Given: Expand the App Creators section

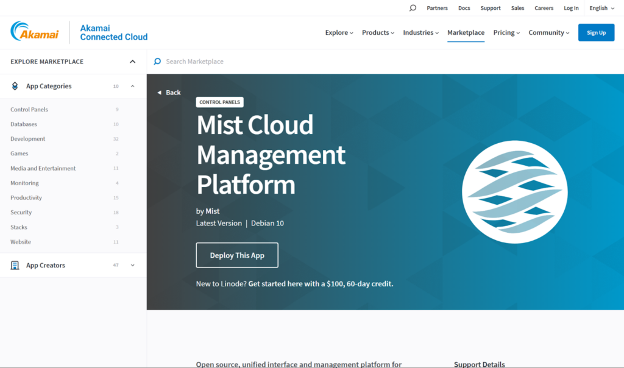Looking at the screenshot, I should [x=132, y=266].
